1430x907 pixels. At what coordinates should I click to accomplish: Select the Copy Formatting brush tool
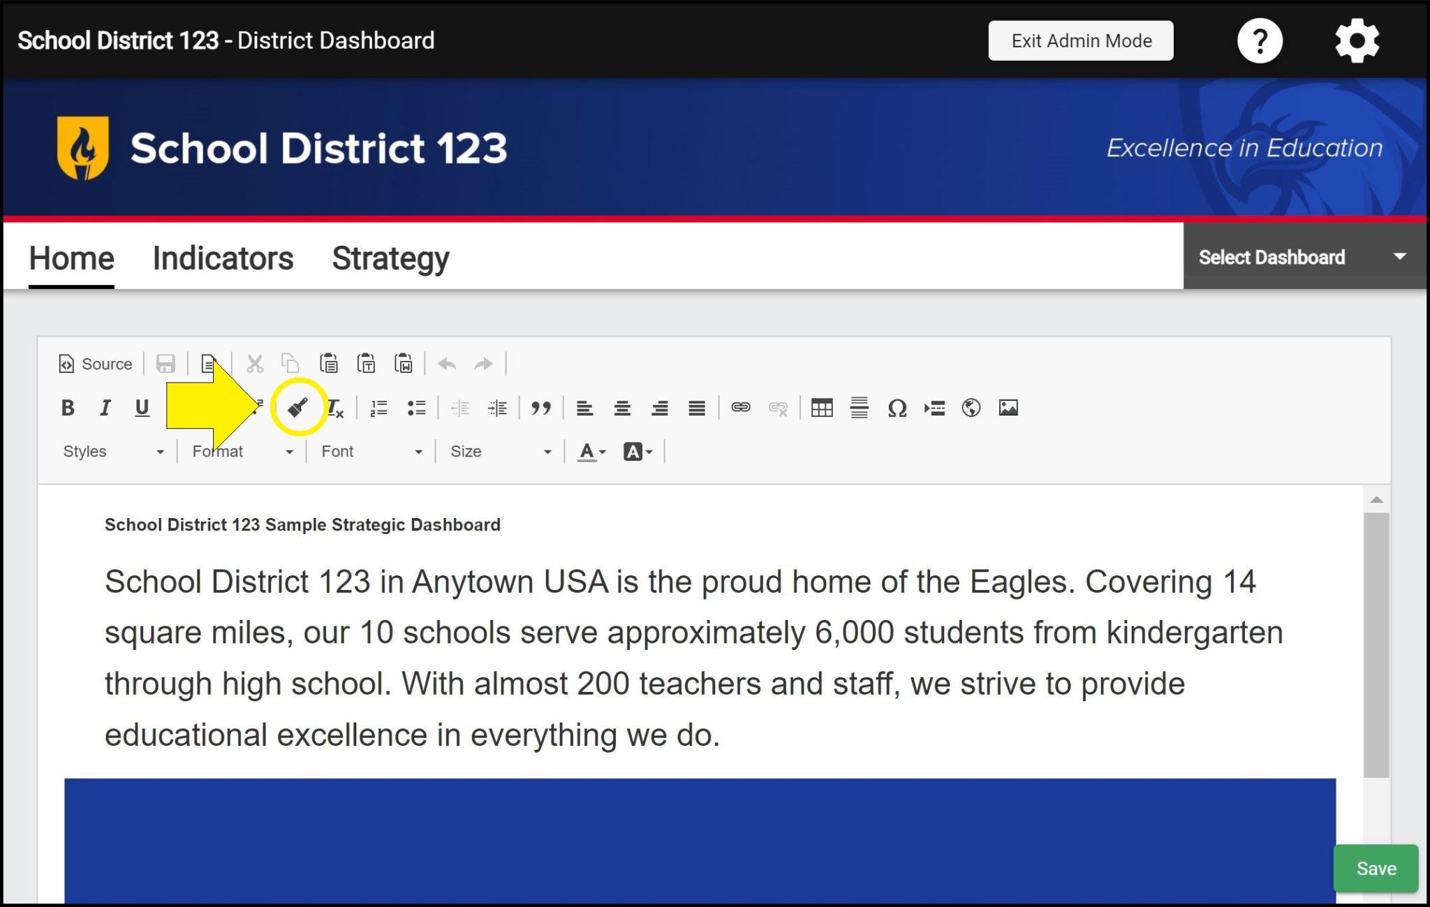click(x=297, y=408)
